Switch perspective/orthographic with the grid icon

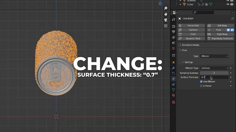pyautogui.click(x=166, y=26)
